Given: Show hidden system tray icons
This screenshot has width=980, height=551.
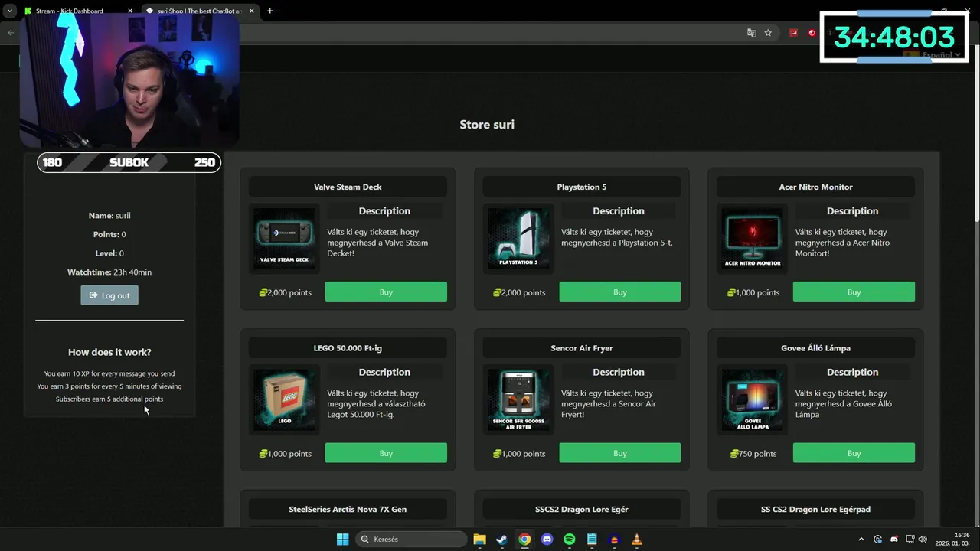Looking at the screenshot, I should tap(861, 539).
